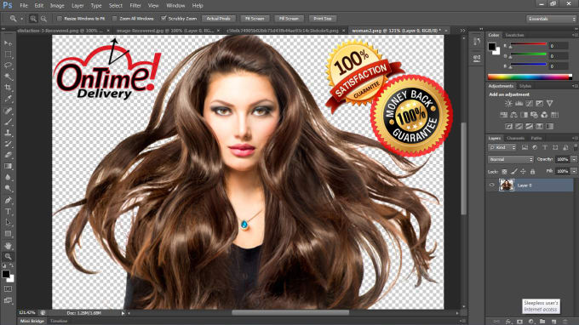Toggle lock all padlock icon
Viewport: 579px width, 325px height.
pyautogui.click(x=532, y=172)
